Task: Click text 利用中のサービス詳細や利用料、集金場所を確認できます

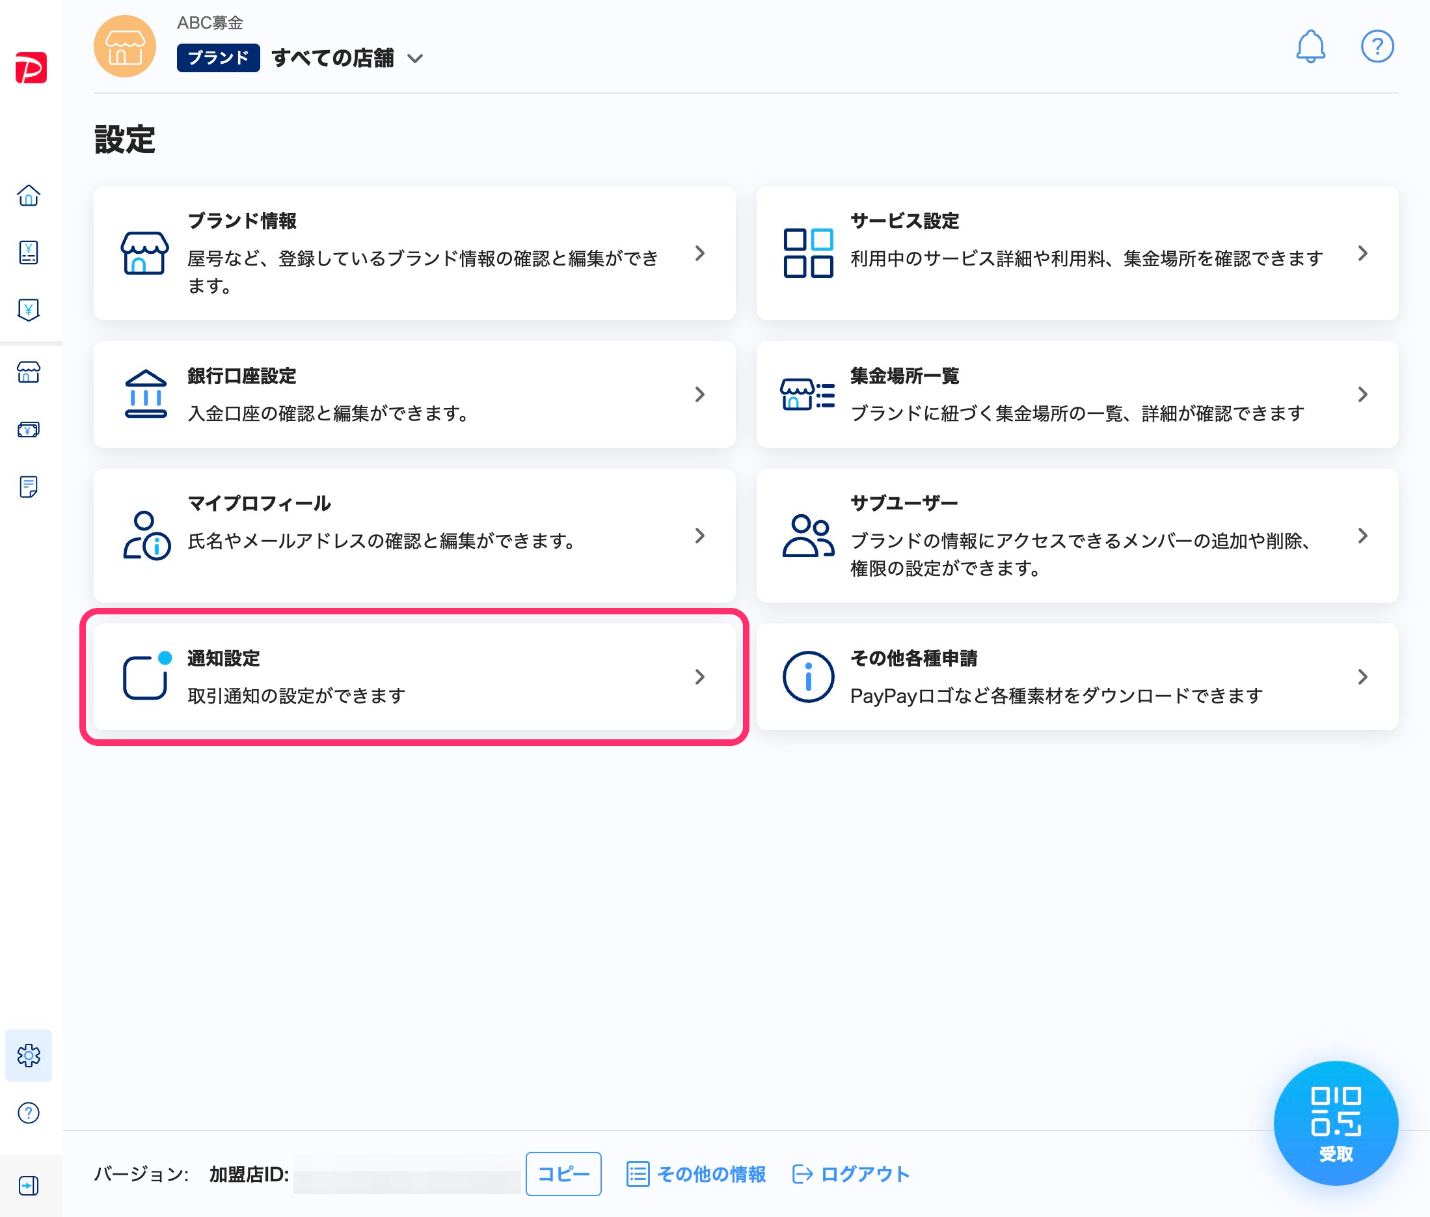Action: pos(1086,258)
